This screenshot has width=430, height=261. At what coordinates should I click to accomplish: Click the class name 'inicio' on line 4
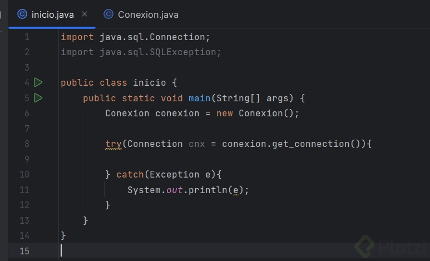[x=150, y=82]
